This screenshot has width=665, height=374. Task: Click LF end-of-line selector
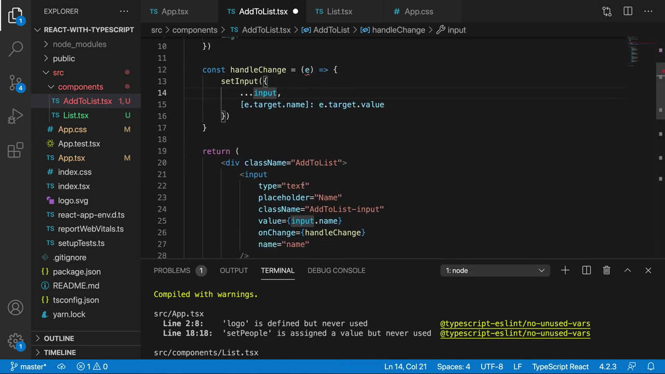(x=517, y=367)
